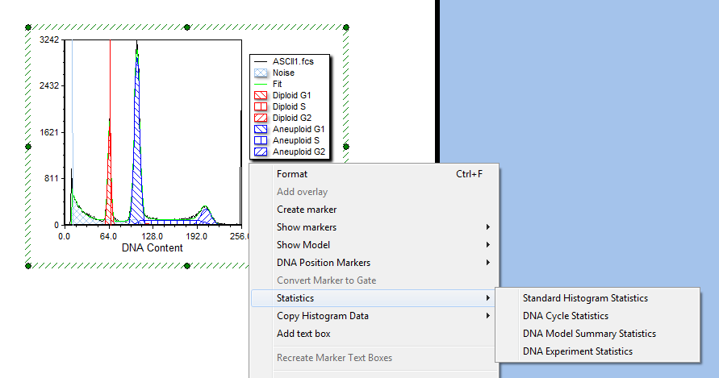Click the Statistics menu item
Screen dimensions: 719x378
[295, 298]
